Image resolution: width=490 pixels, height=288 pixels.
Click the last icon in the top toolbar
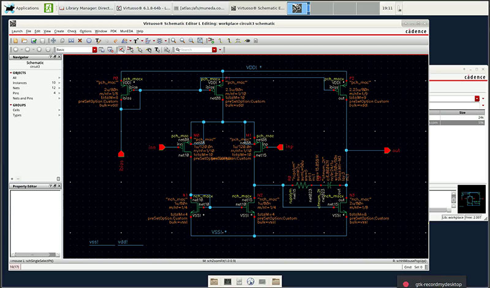pos(255,40)
